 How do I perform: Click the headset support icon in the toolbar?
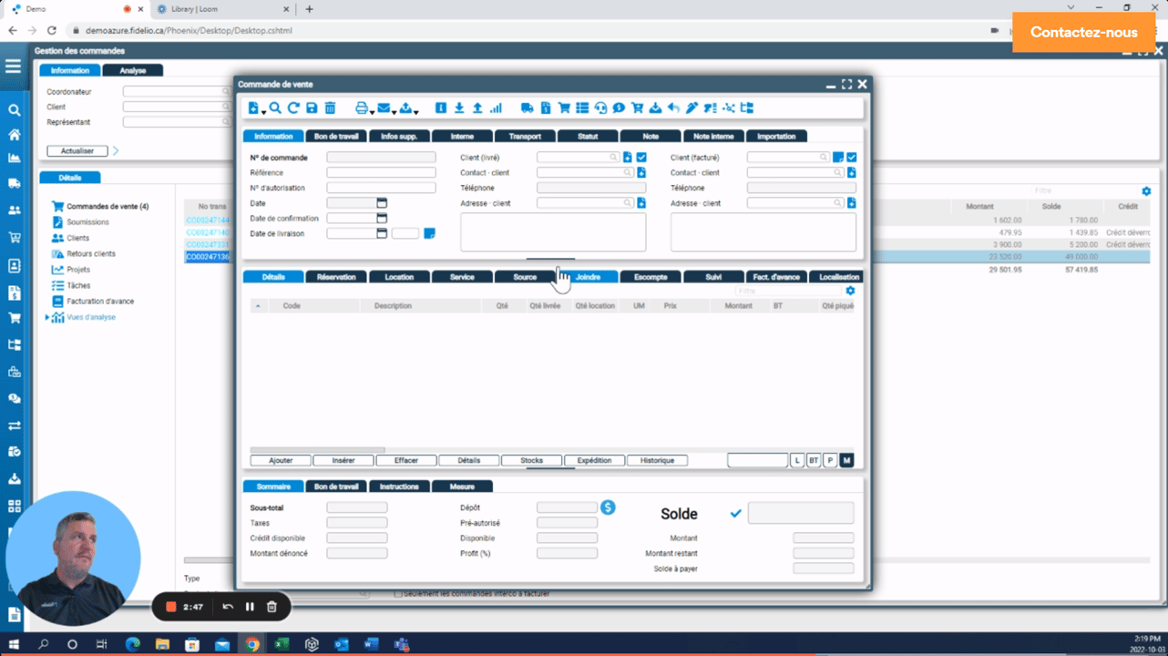point(600,108)
